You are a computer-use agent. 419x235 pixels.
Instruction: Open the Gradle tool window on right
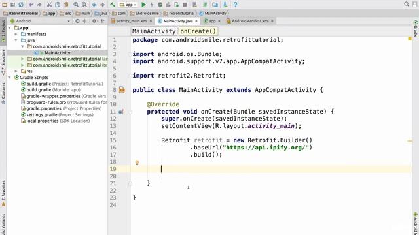pos(416,29)
